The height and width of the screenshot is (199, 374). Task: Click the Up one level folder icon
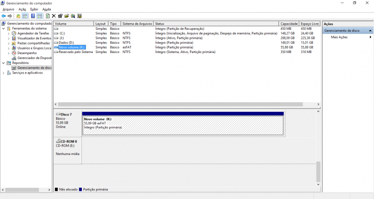18,16
